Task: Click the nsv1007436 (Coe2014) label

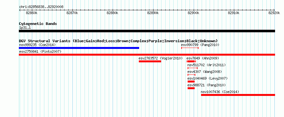Action: tap(220, 92)
